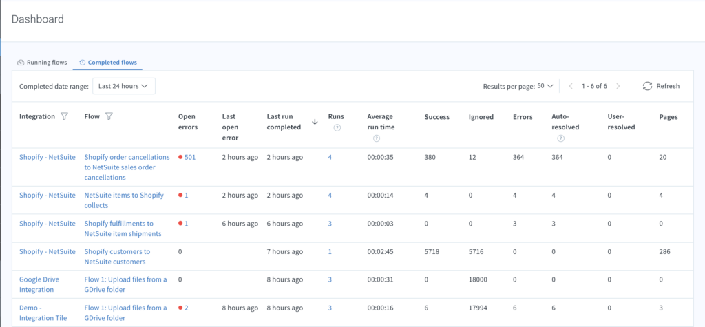Click the User-resolved column header
Image resolution: width=705 pixels, height=327 pixels.
(x=621, y=122)
